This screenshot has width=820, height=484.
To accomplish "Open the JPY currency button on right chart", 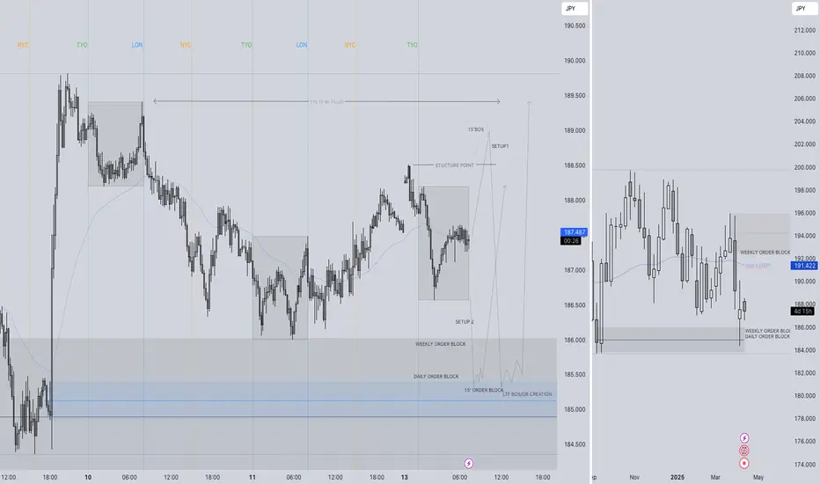I will coord(805,9).
